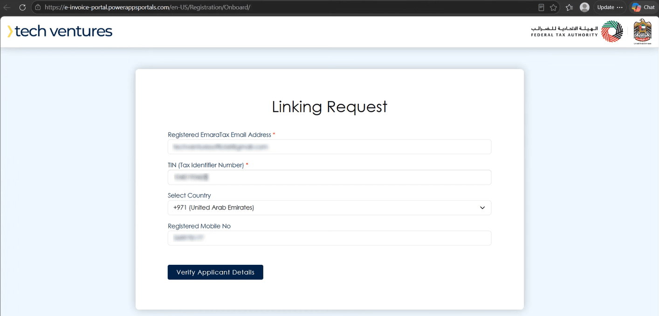Screen dimensions: 659x316
Task: Click the browser Update button
Action: [x=610, y=7]
